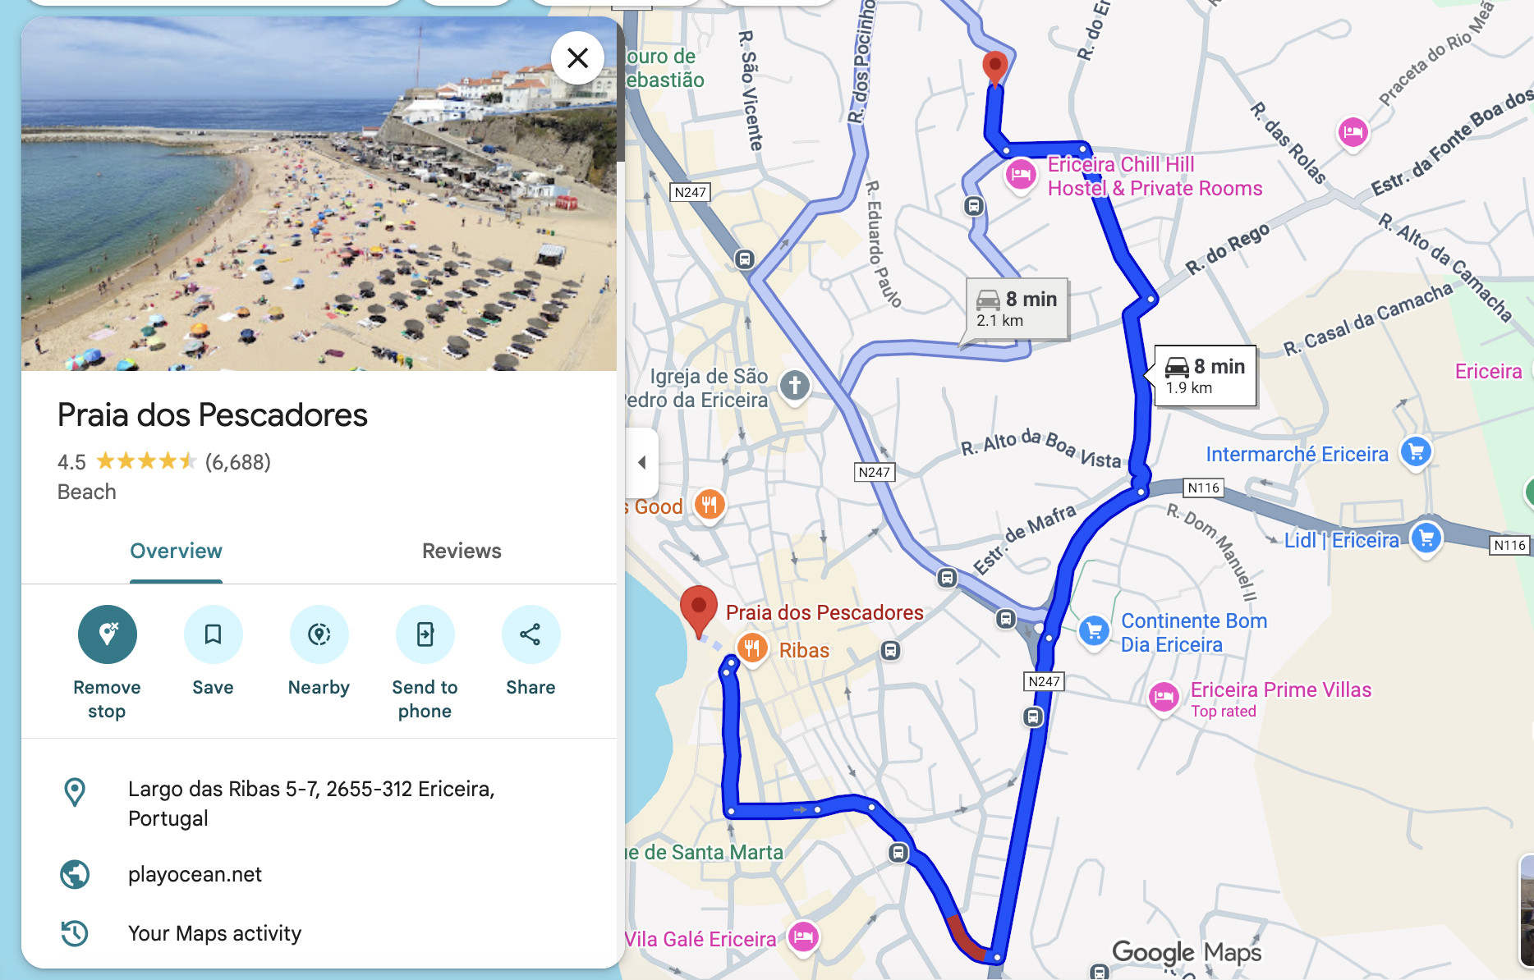Image resolution: width=1534 pixels, height=980 pixels.
Task: Collapse the side panel with arrow
Action: pyautogui.click(x=642, y=462)
